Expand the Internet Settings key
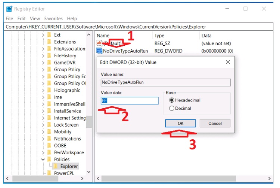The height and width of the screenshot is (188, 280). point(43,118)
